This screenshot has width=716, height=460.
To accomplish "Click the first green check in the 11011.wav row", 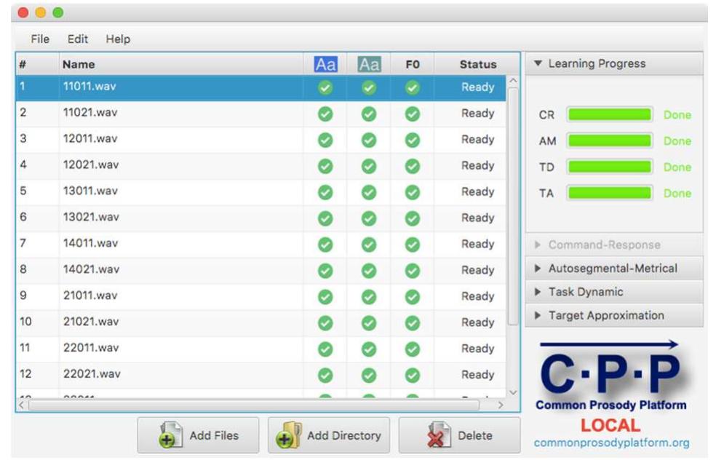I will click(325, 88).
